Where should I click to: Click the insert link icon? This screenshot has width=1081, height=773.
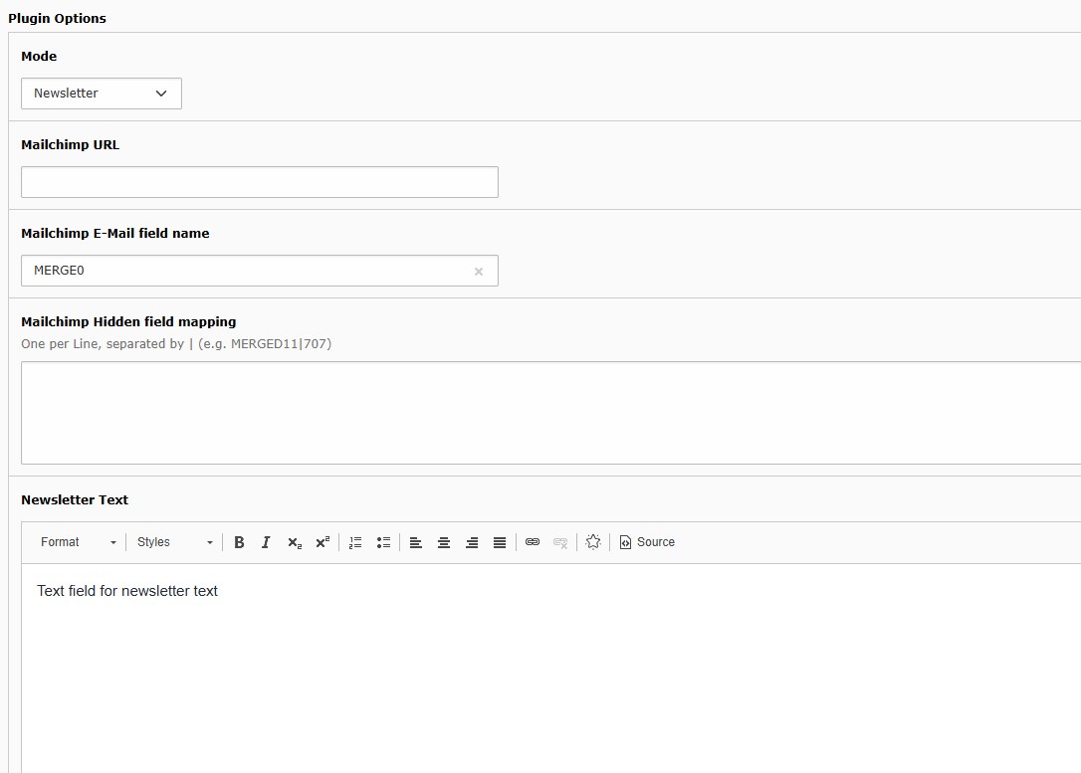tap(533, 542)
